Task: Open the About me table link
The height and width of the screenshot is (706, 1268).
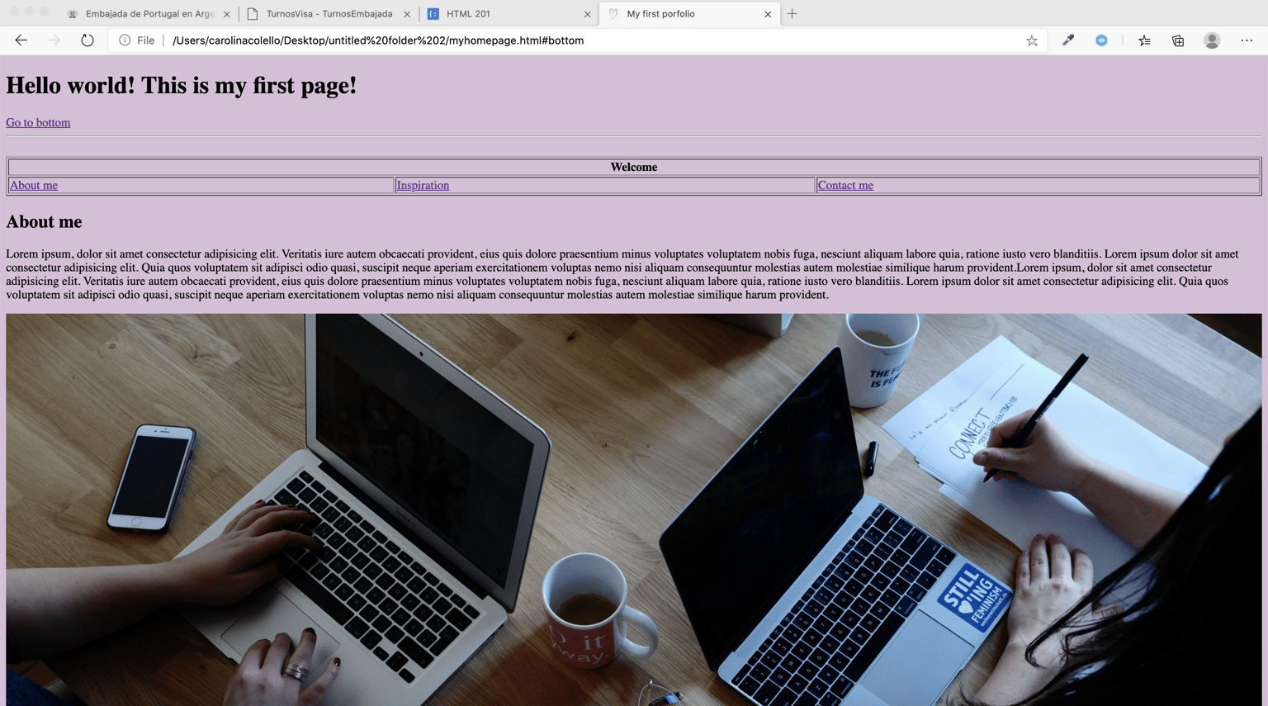Action: click(34, 185)
